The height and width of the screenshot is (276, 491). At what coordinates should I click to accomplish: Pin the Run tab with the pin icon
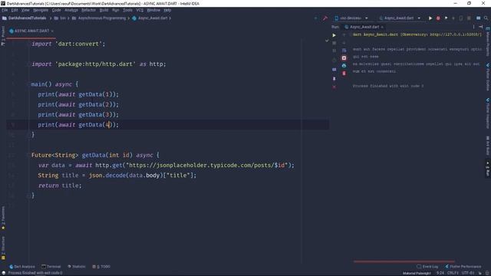click(x=334, y=79)
